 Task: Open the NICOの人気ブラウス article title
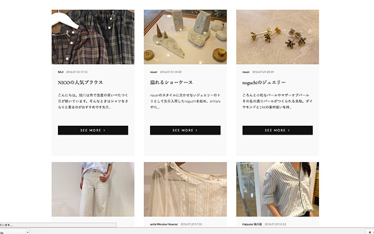pyautogui.click(x=81, y=82)
